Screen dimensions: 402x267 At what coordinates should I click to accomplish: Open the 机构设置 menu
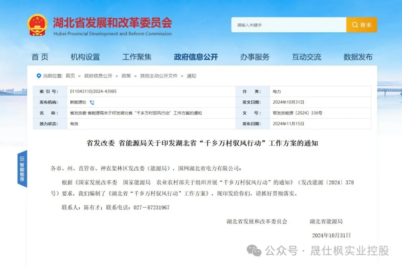click(85, 57)
